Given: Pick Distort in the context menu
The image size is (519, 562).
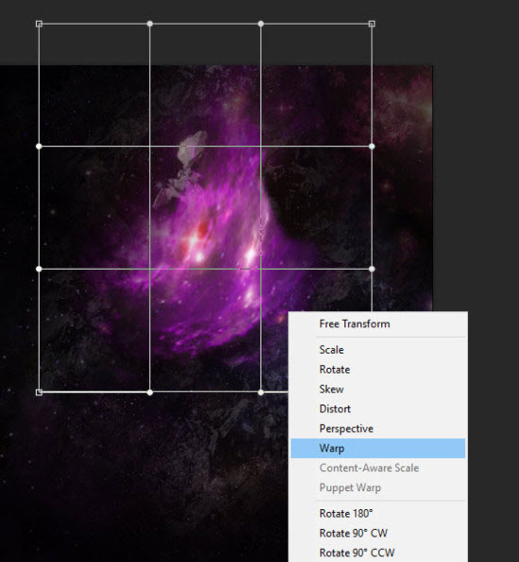Looking at the screenshot, I should click(377, 409).
